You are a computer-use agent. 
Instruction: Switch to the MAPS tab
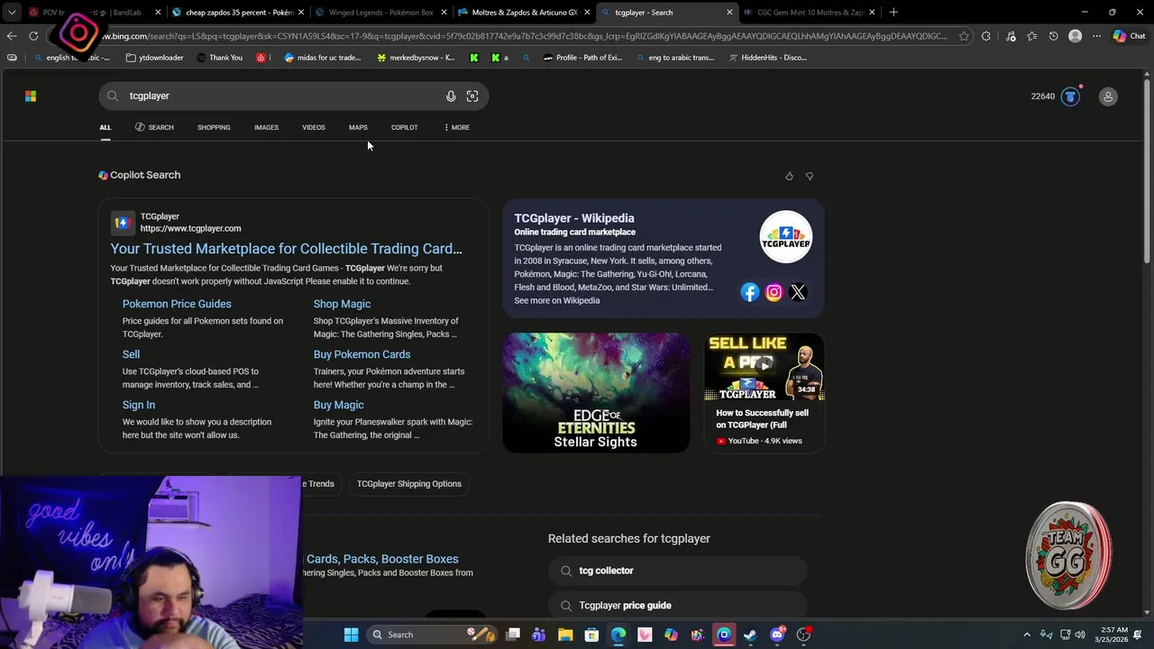358,127
